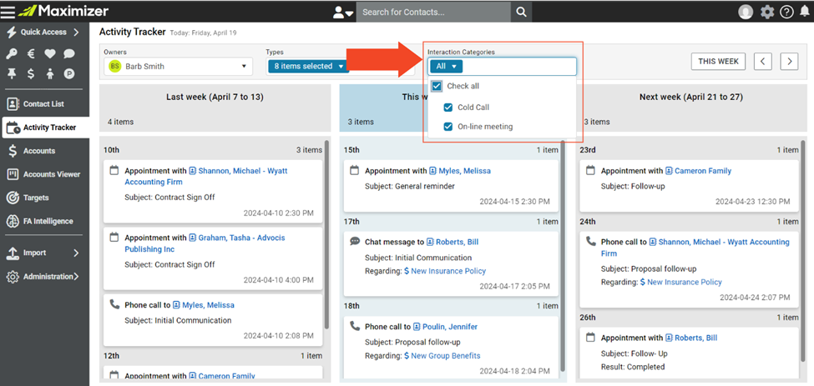Open the settings gear icon
Screen dimensions: 814x386
click(767, 12)
